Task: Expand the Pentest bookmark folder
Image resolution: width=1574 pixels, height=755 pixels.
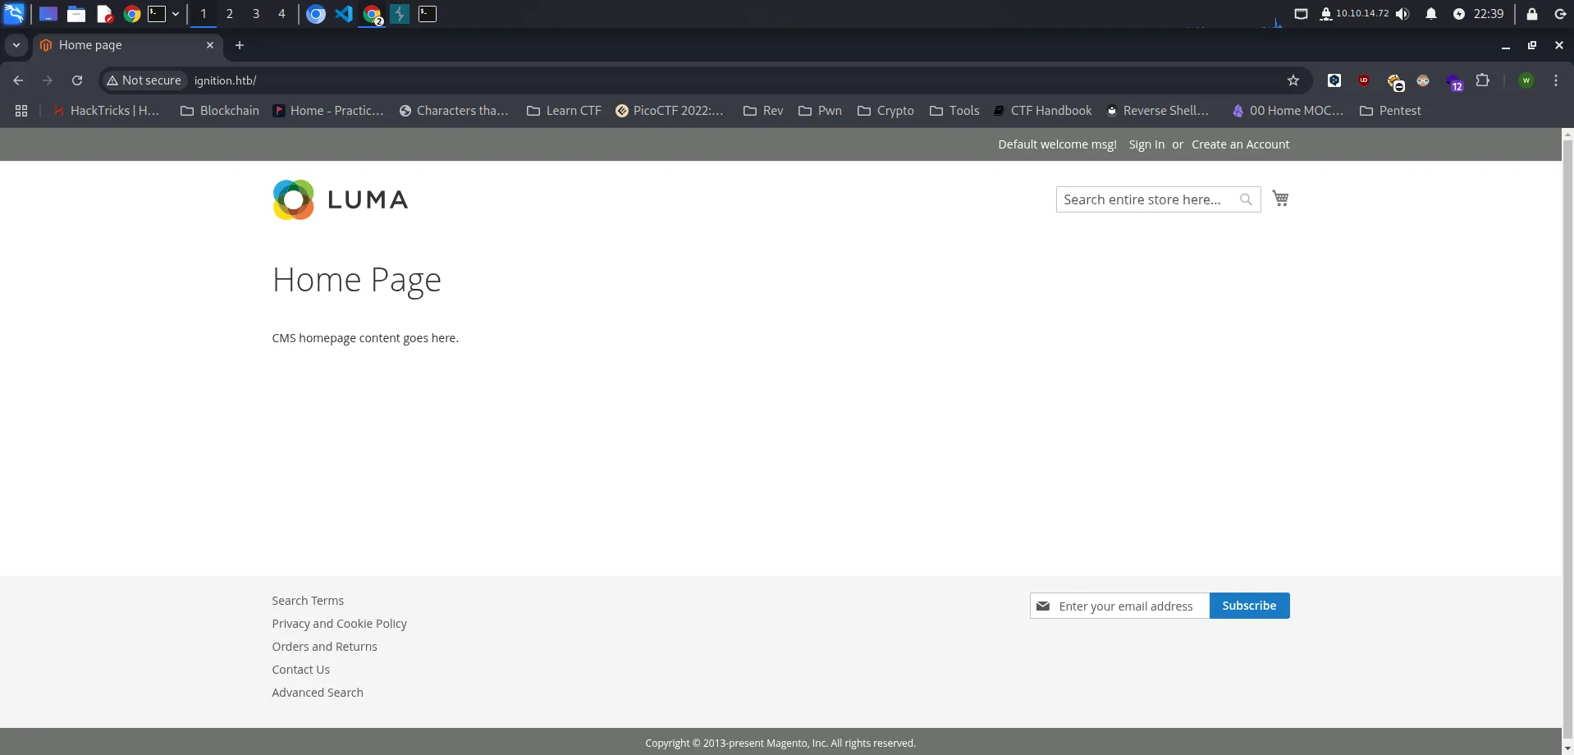Action: pyautogui.click(x=1390, y=111)
